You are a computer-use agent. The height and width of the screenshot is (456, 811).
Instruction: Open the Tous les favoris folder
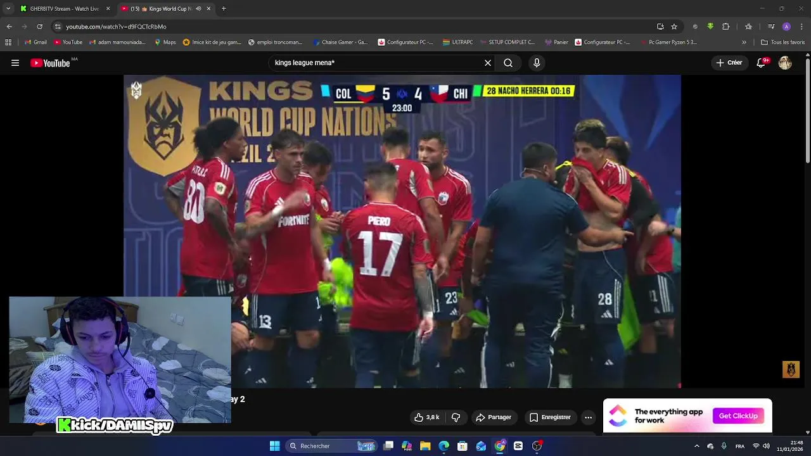pyautogui.click(x=783, y=42)
